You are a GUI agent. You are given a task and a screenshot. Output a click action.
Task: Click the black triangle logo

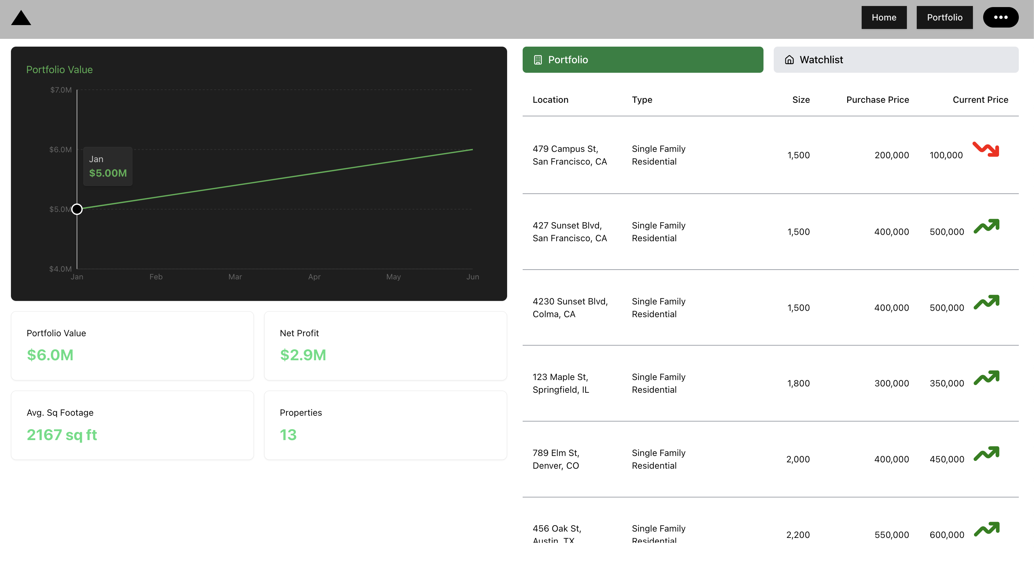(x=21, y=18)
